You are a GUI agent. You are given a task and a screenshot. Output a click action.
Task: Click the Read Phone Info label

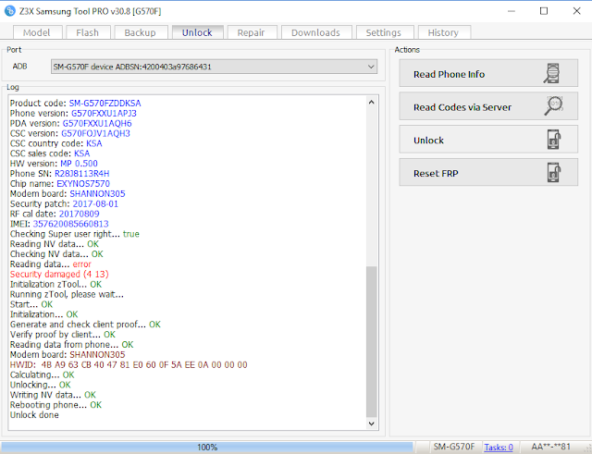tap(449, 74)
